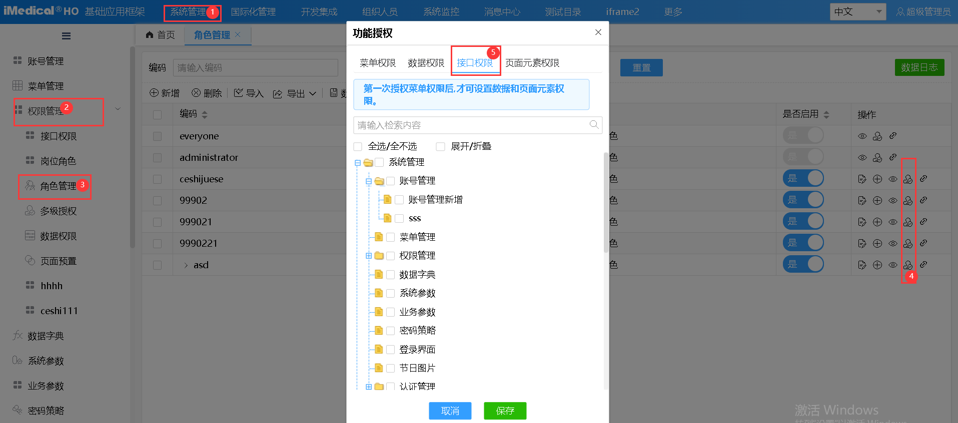Check the 全选/全不选 checkbox

click(358, 146)
